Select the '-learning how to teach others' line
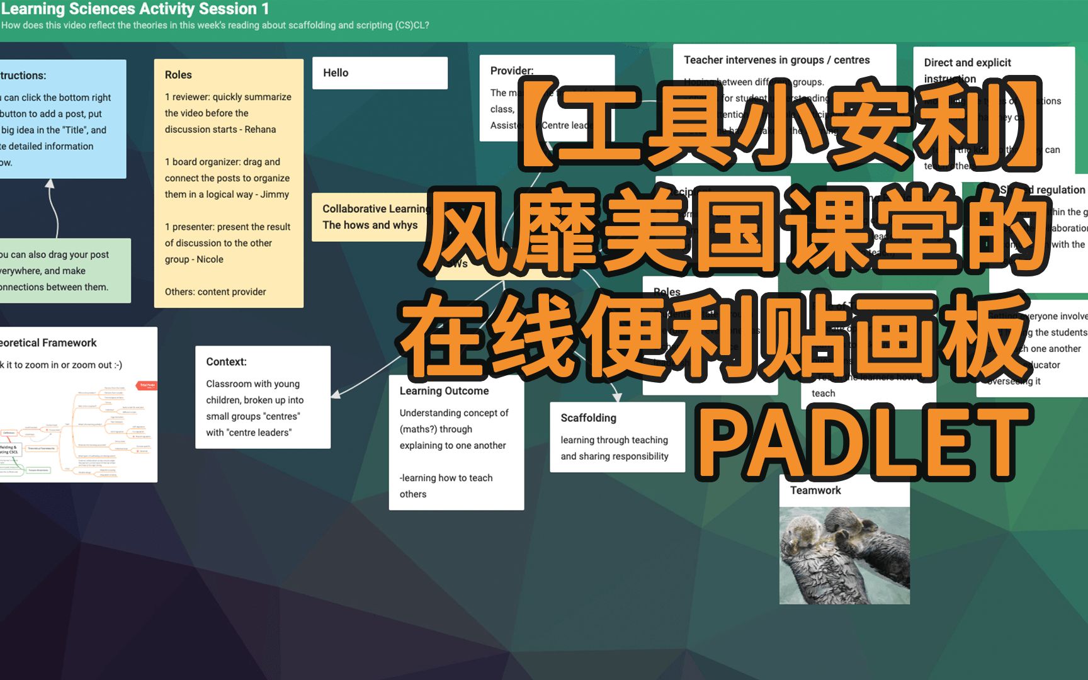The height and width of the screenshot is (680, 1088). pos(446,486)
